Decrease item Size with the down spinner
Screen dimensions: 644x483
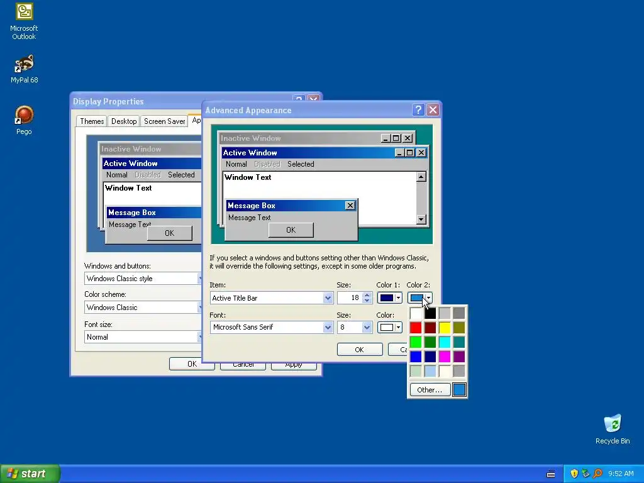pyautogui.click(x=367, y=301)
